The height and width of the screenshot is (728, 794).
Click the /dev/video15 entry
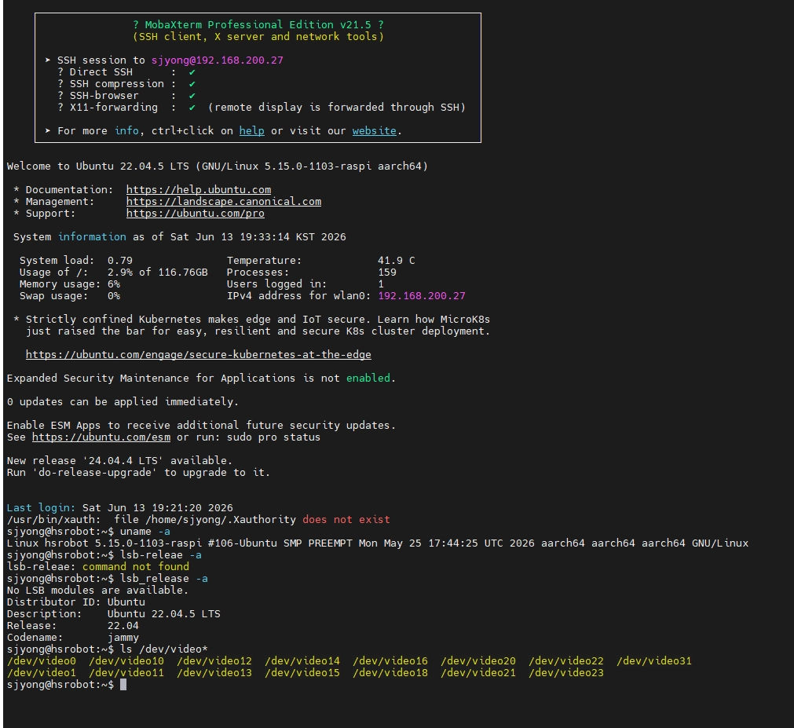point(302,672)
